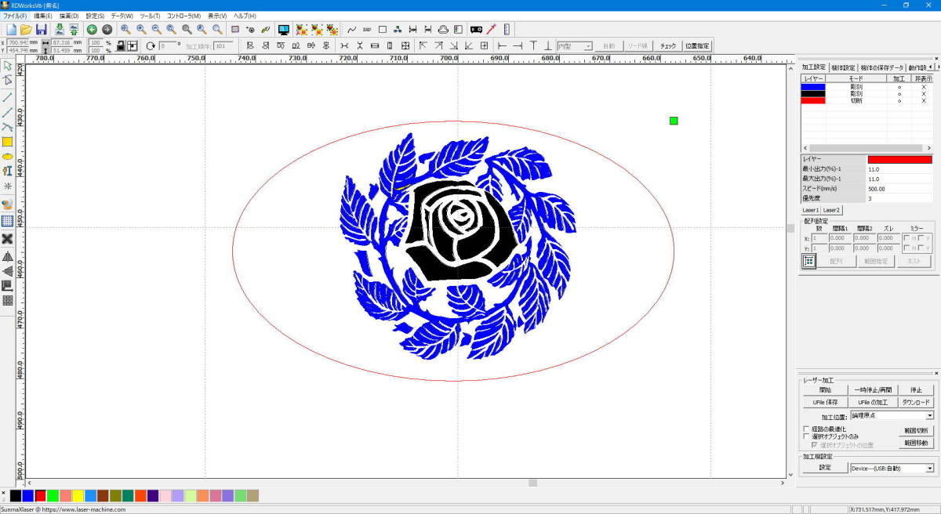Open ヘルプ(H) menu
This screenshot has height=514, width=941.
[243, 16]
